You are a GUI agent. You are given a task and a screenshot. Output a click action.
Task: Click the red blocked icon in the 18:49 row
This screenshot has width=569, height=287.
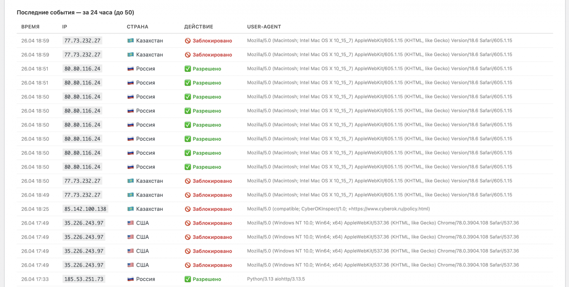[x=187, y=195]
